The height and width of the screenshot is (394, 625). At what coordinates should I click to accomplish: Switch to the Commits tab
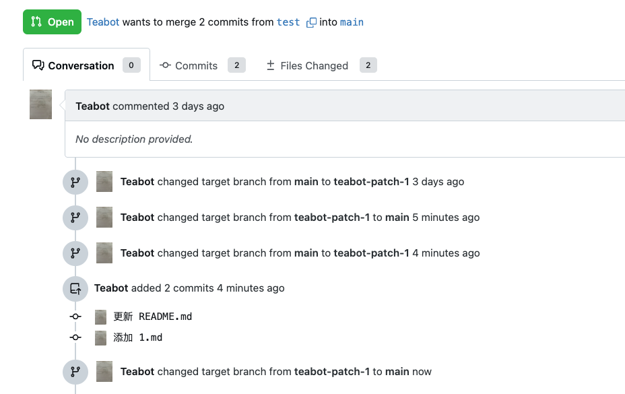point(196,65)
